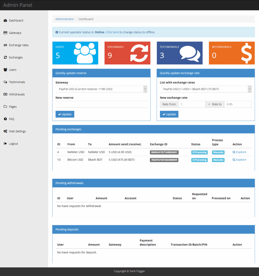Expand the PayPal USD to Bkash BDT selector
Image resolution: width=259 pixels, height=276 pixels.
click(x=205, y=89)
